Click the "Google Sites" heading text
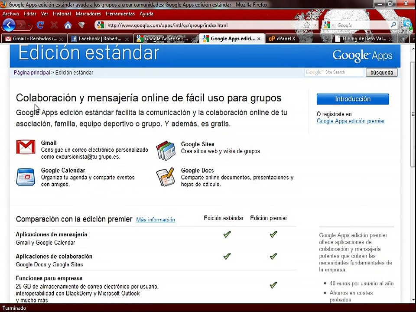The width and height of the screenshot is (416, 312). [x=198, y=144]
